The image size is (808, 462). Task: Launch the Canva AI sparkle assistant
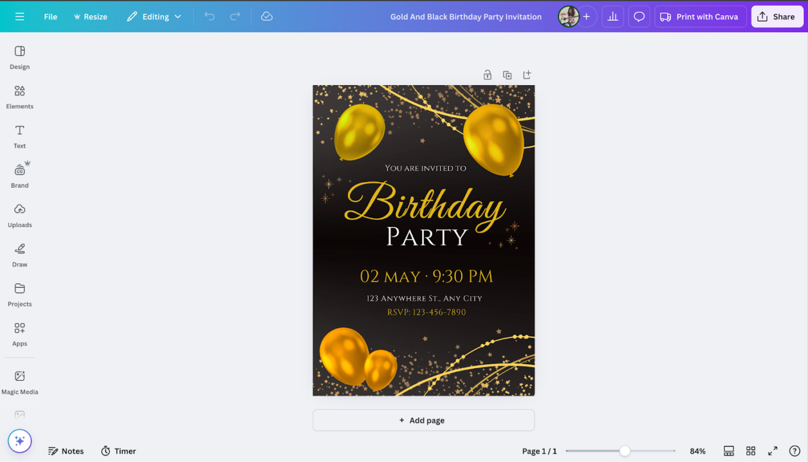coord(20,441)
